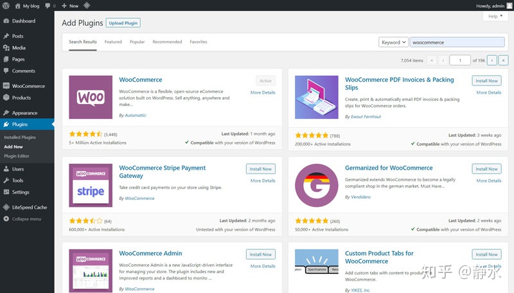Click the Settings icon in sidebar
The width and height of the screenshot is (514, 293).
(x=6, y=192)
